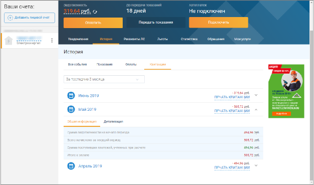Click the Сумма задолженности на начало периода row
Viewport: 314px width, 185px height.
point(163,132)
